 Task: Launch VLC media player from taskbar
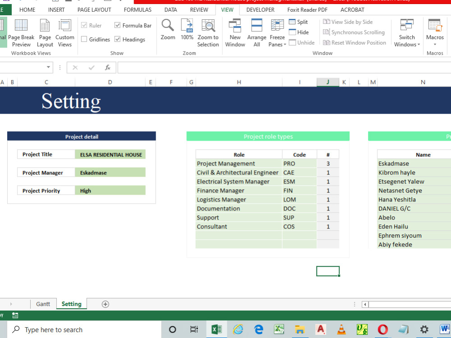(x=341, y=329)
